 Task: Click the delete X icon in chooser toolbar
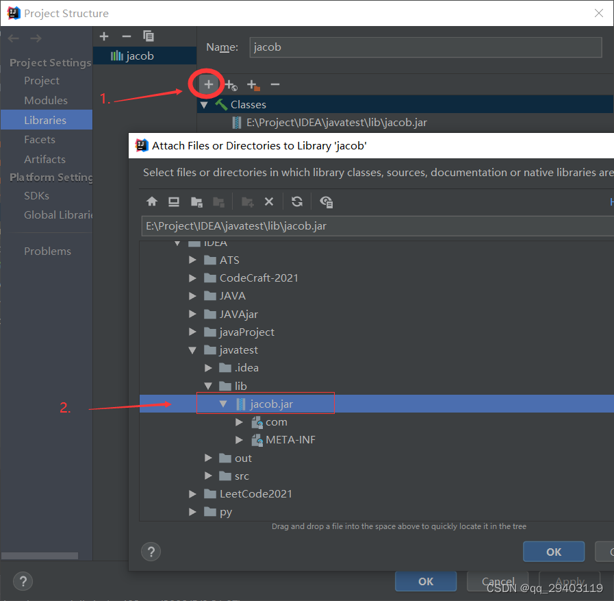(x=269, y=201)
